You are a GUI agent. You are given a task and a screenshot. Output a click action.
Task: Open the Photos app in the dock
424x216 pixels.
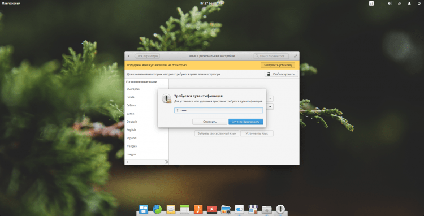[x=226, y=210]
